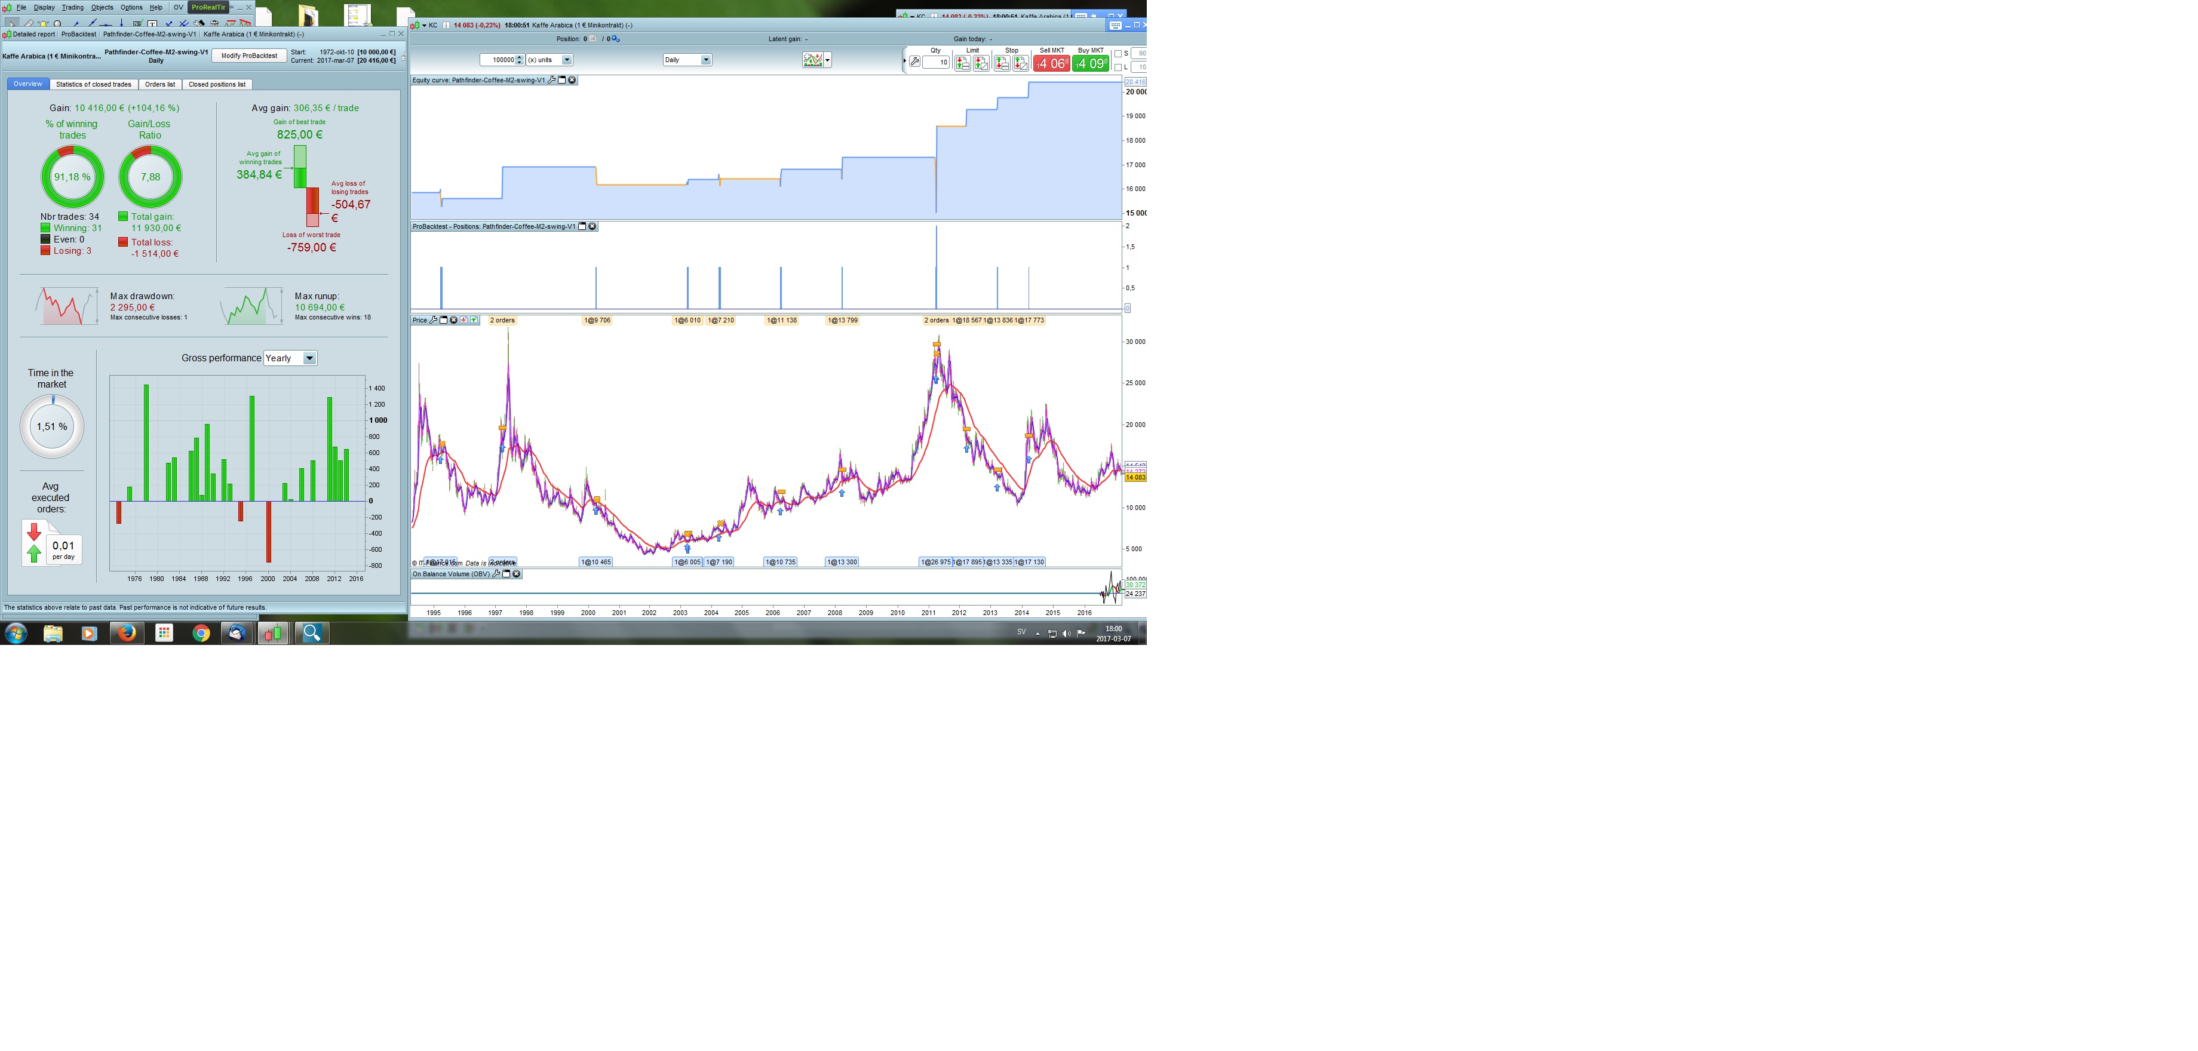Open the Trading menu

coord(72,8)
